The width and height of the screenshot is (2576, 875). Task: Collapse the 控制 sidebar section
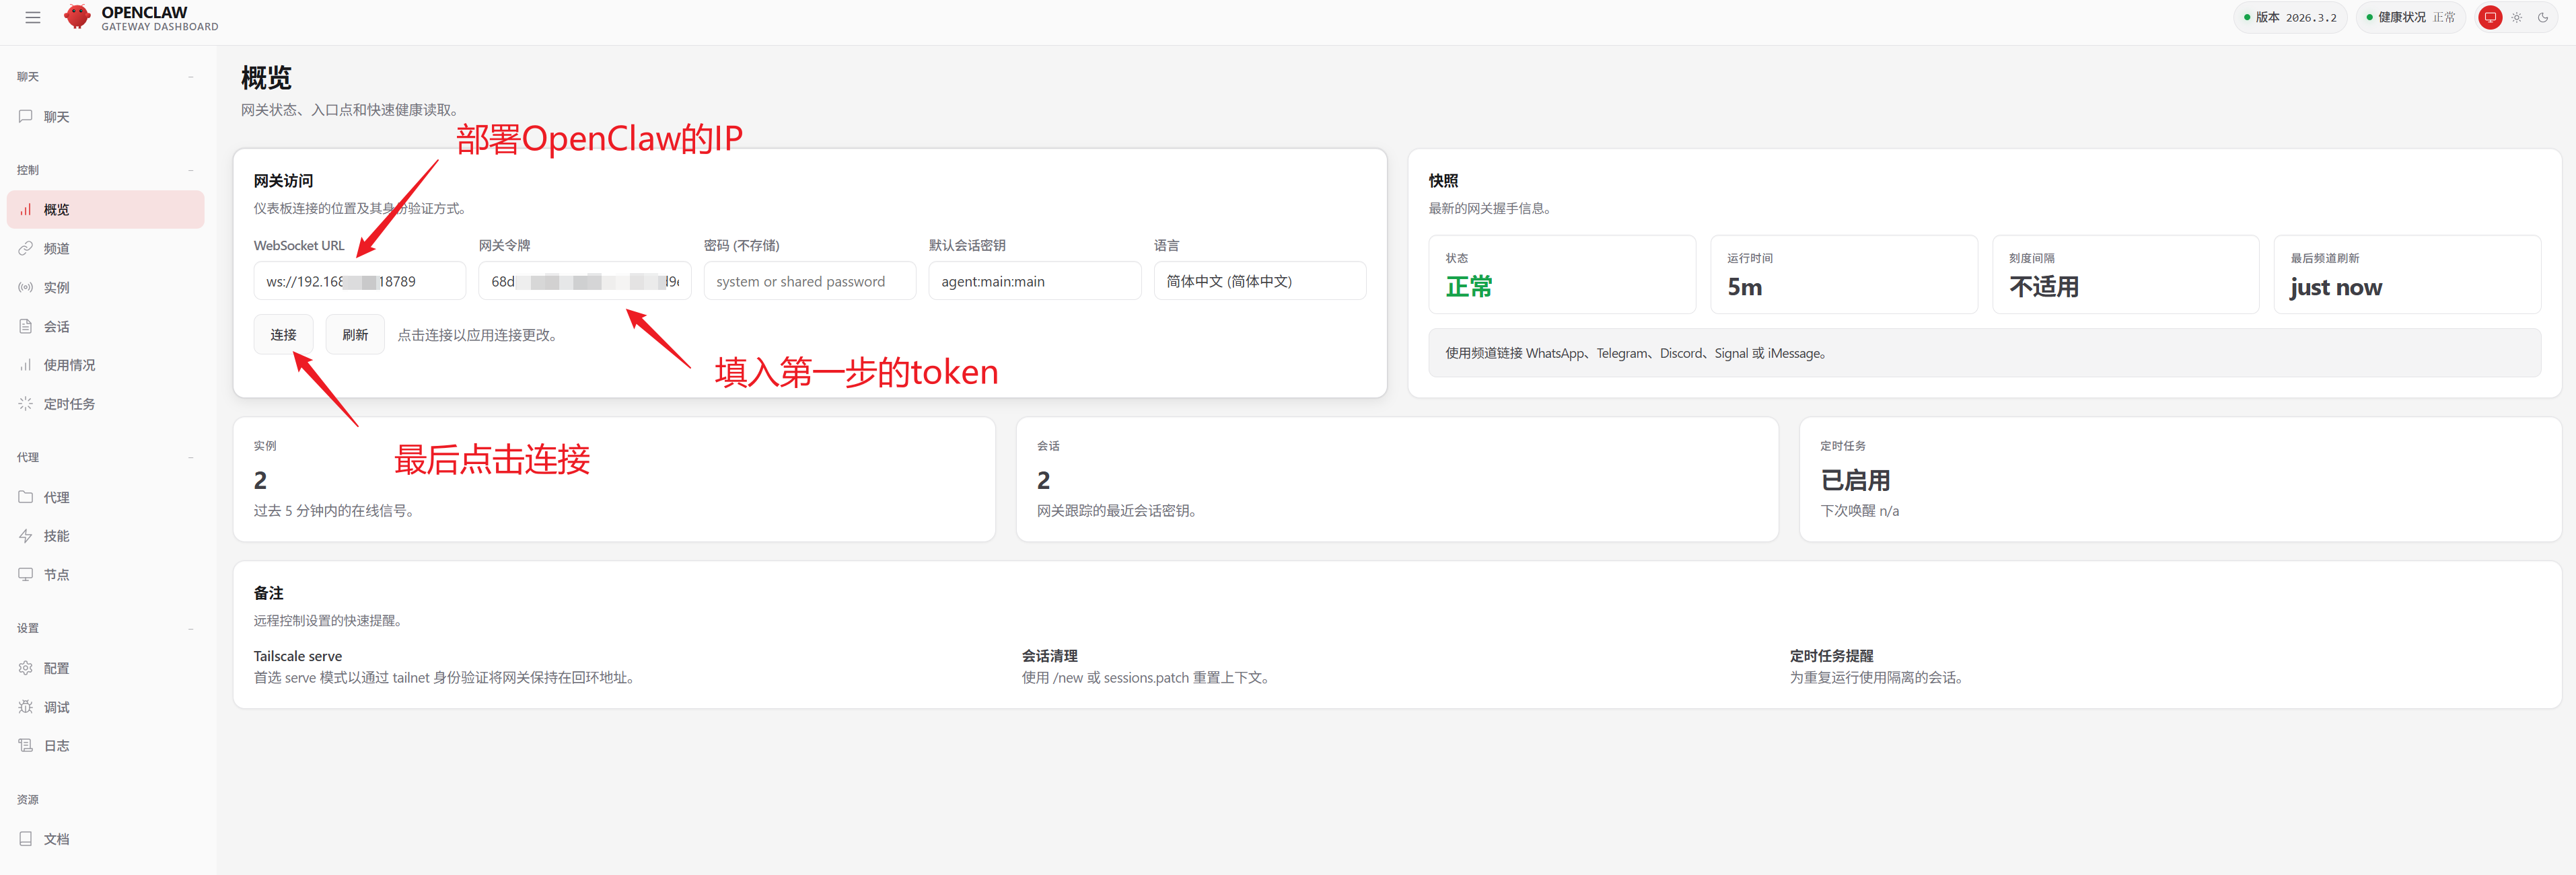[191, 170]
